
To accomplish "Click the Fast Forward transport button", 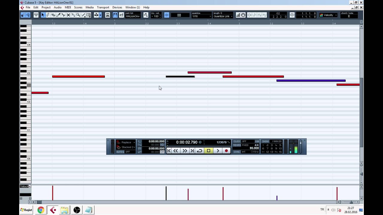I will (x=185, y=151).
